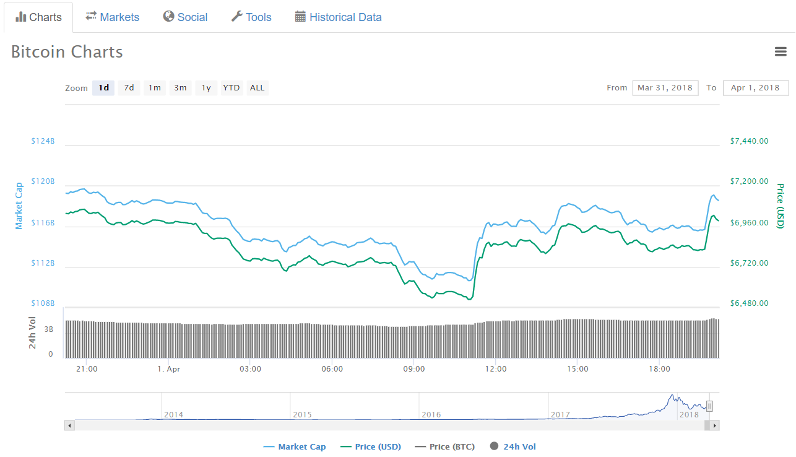This screenshot has width=796, height=457.
Task: Toggle Price (USD) series in legend
Action: [x=371, y=446]
